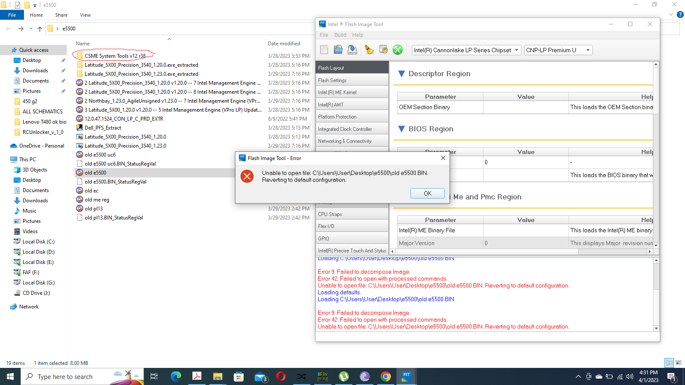Viewport: 685px width, 385px height.
Task: Click the Save configuration disk icon
Action: [x=352, y=50]
